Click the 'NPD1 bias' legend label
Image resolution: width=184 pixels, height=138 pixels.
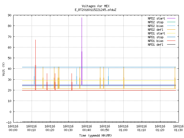[x=156, y=41]
